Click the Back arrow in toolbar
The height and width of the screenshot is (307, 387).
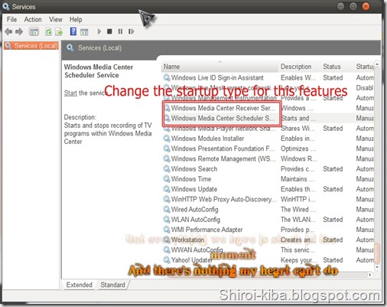pyautogui.click(x=8, y=31)
